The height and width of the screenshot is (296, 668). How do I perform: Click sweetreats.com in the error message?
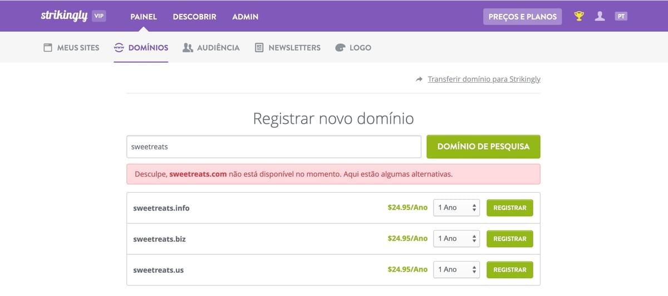(x=198, y=174)
